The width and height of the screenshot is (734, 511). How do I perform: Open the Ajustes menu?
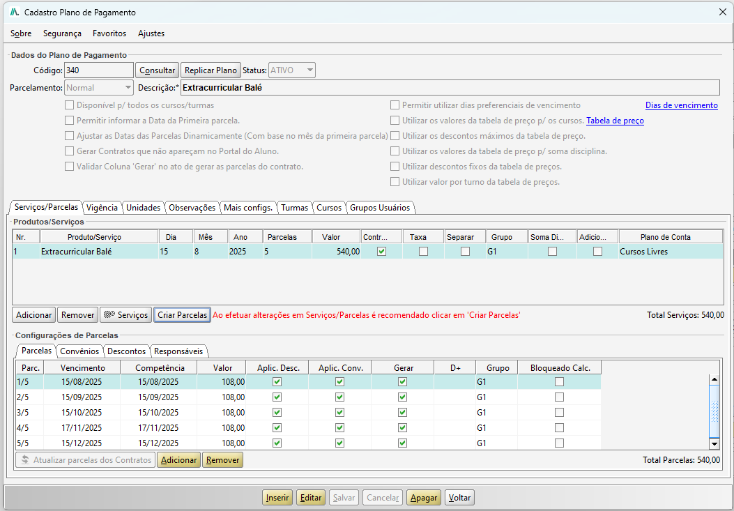pyautogui.click(x=151, y=33)
